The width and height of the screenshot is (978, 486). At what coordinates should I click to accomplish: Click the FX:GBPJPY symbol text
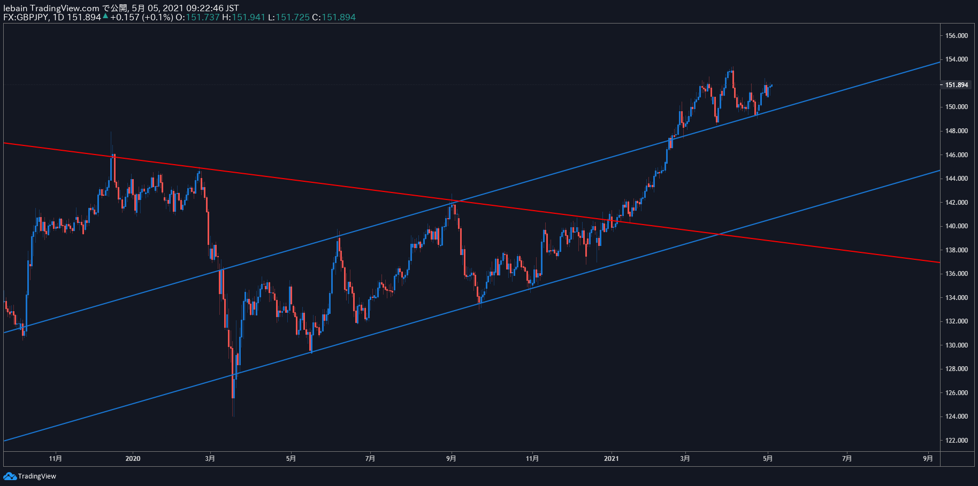tap(26, 17)
